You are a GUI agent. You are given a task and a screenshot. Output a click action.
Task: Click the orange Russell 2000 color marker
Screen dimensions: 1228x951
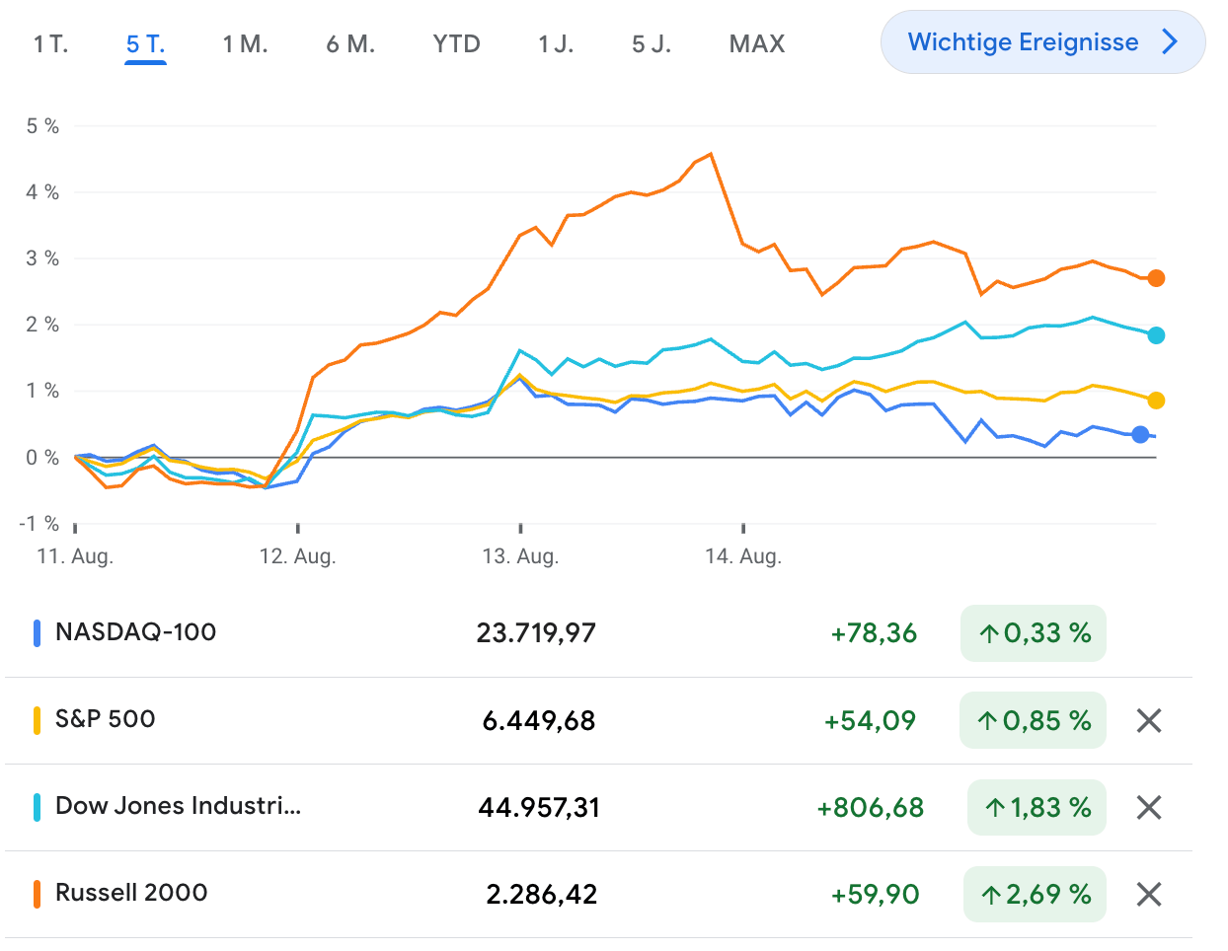(37, 894)
